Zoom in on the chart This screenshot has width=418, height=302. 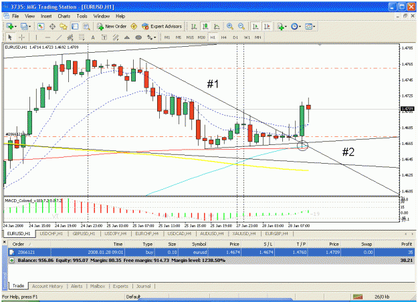[x=230, y=26]
